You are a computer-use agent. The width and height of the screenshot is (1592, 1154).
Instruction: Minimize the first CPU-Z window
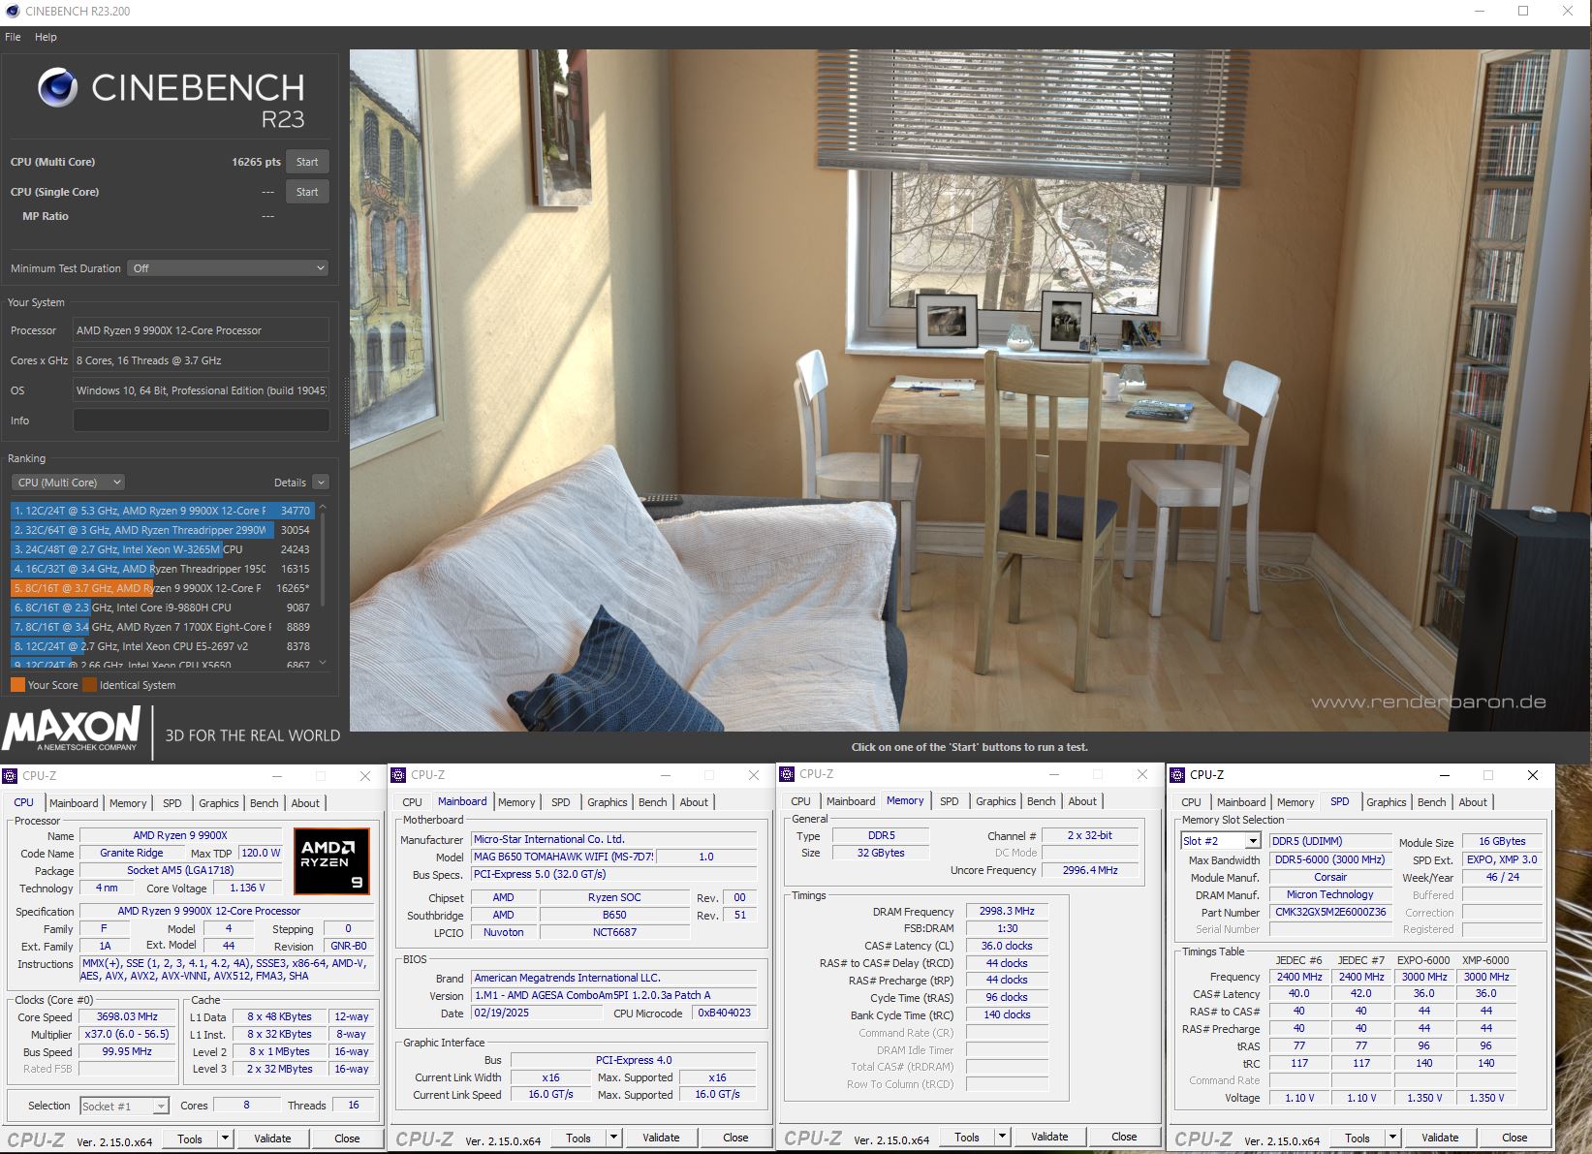(x=276, y=776)
